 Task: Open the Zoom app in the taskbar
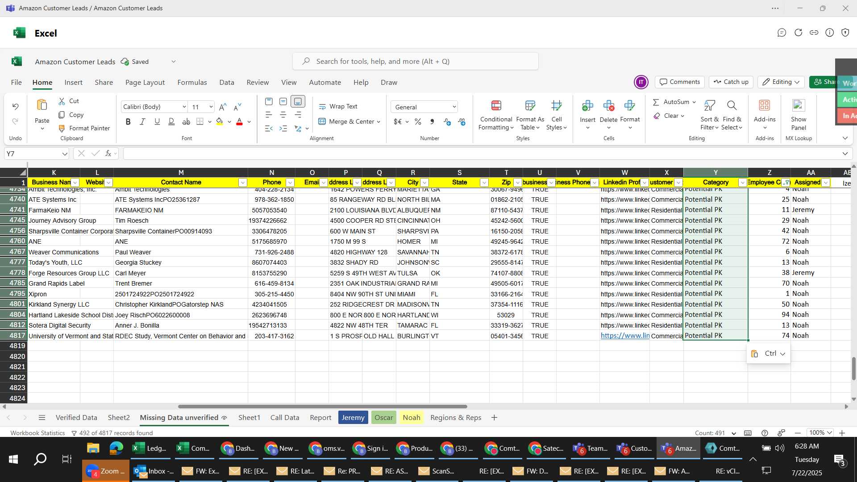[x=106, y=471]
